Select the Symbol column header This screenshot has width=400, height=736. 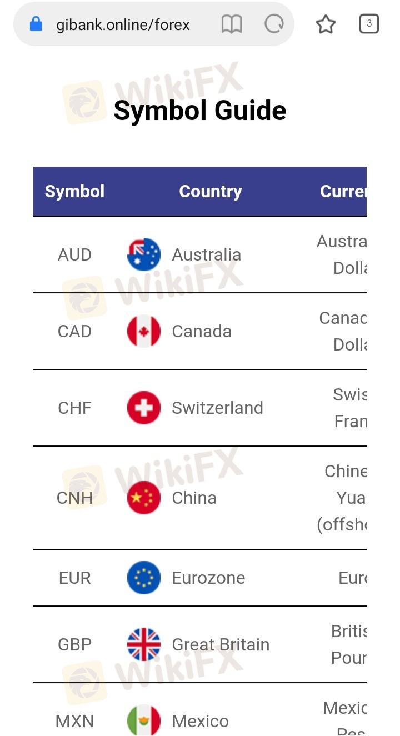coord(74,192)
